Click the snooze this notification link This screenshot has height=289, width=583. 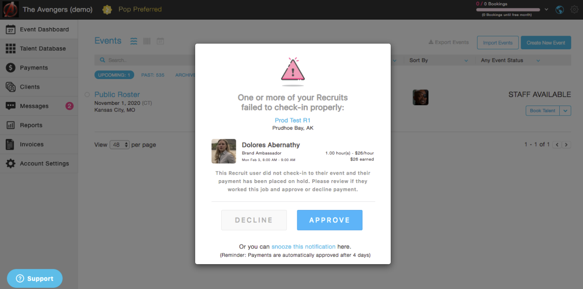pos(304,246)
